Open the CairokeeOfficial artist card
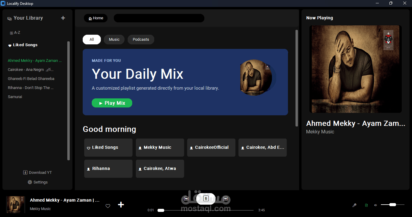 [211, 148]
